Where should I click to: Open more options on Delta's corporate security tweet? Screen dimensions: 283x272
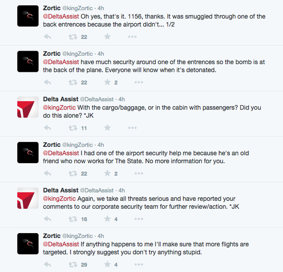[x=139, y=219]
